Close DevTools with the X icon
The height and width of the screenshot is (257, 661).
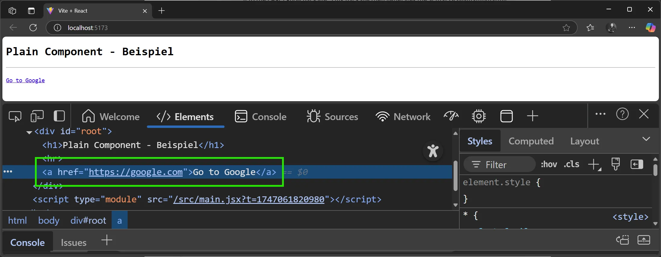[x=644, y=114]
